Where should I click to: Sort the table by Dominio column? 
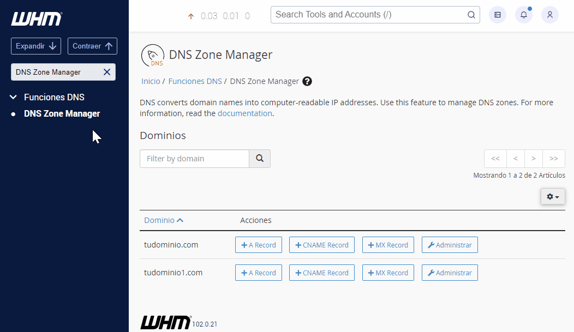(x=163, y=220)
